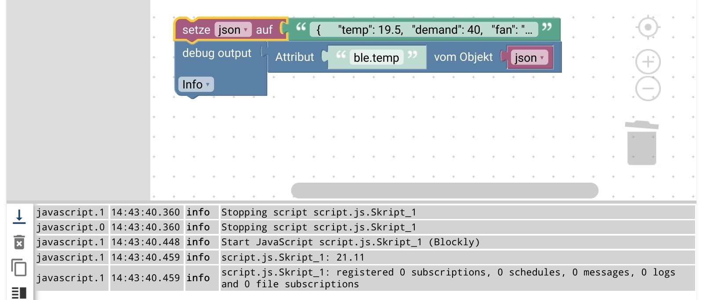703x300 pixels.
Task: Open json dropdown after vom Objekt
Action: [x=529, y=57]
